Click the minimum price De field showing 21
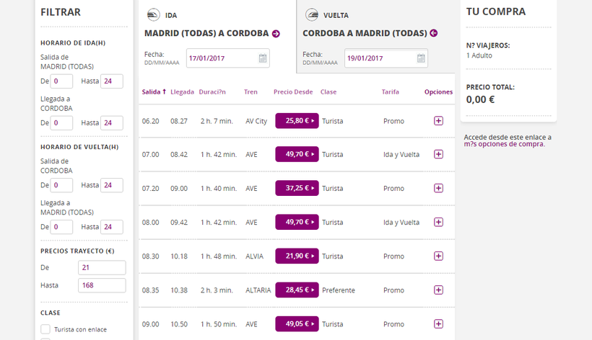The width and height of the screenshot is (592, 340). 102,268
